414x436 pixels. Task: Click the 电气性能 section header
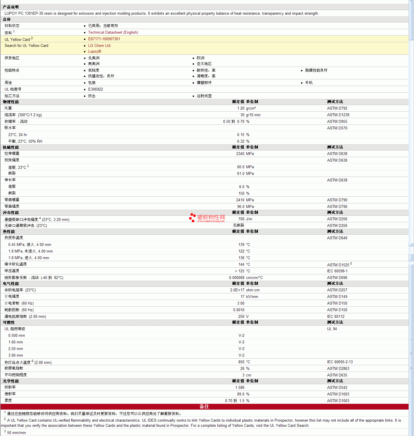(11, 284)
